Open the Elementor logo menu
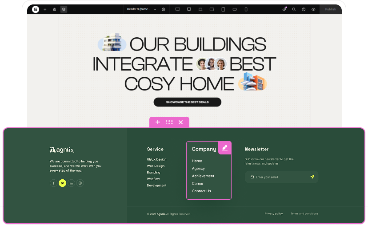Screen dimensions: 368x229 click(36, 9)
